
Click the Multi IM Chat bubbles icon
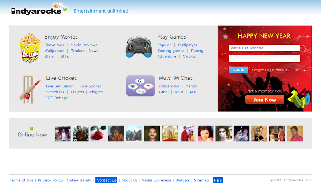140,86
